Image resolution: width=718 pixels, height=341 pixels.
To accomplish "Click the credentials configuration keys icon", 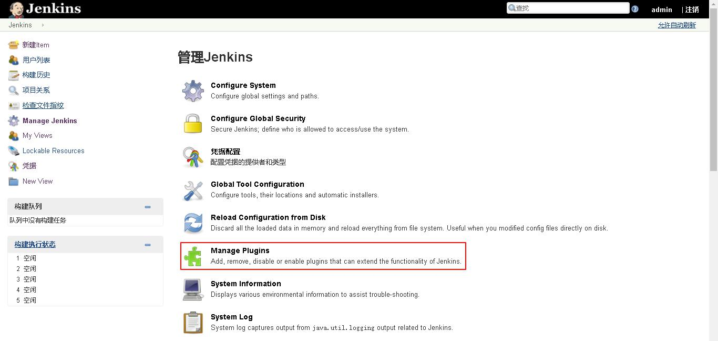I will [193, 157].
